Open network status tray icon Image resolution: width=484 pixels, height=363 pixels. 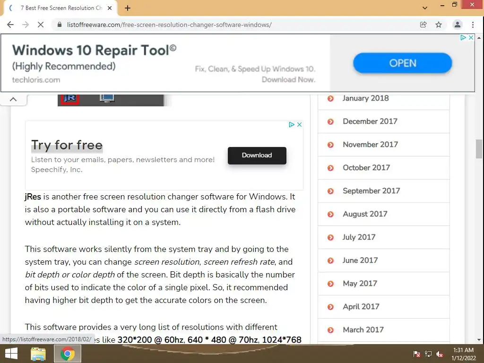pos(428,354)
